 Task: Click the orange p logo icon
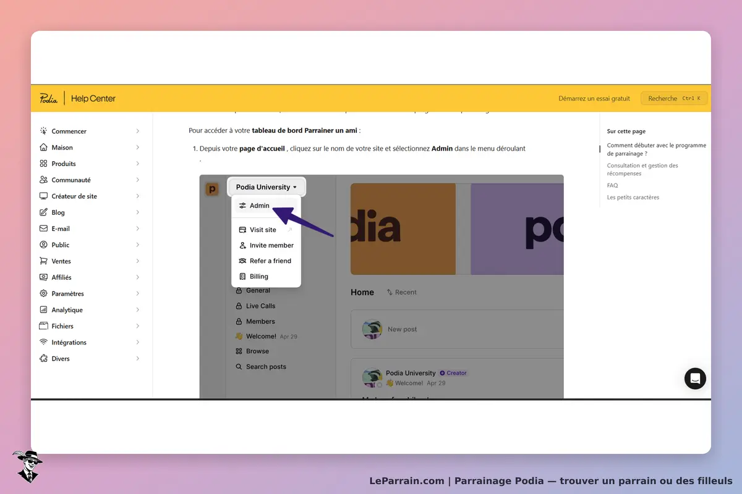pos(212,189)
